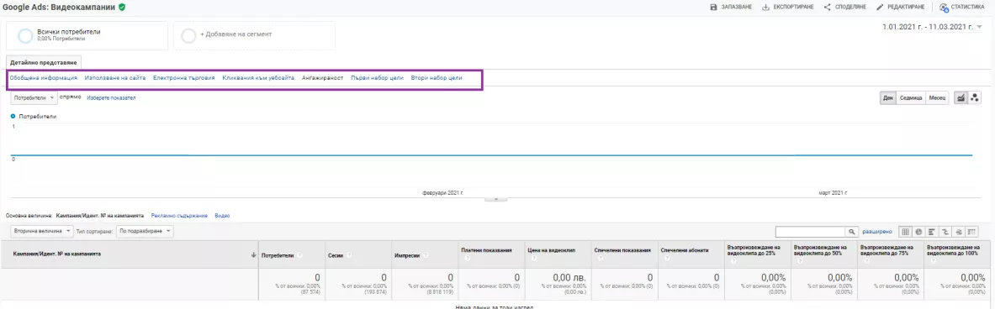Screen dimensions: 995x309
Task: Set the graph interval to Ден
Action: point(888,98)
